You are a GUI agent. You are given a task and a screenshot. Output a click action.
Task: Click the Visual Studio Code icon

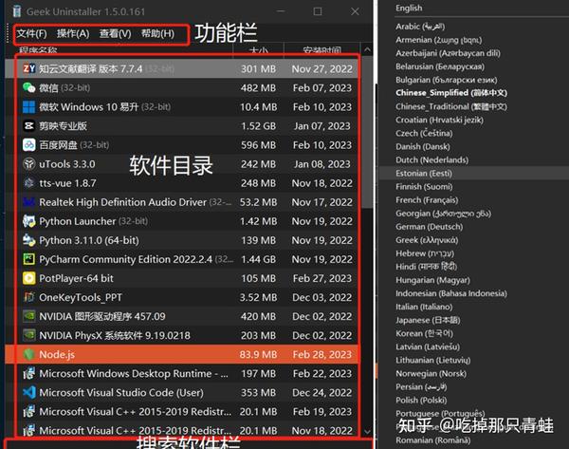29,392
